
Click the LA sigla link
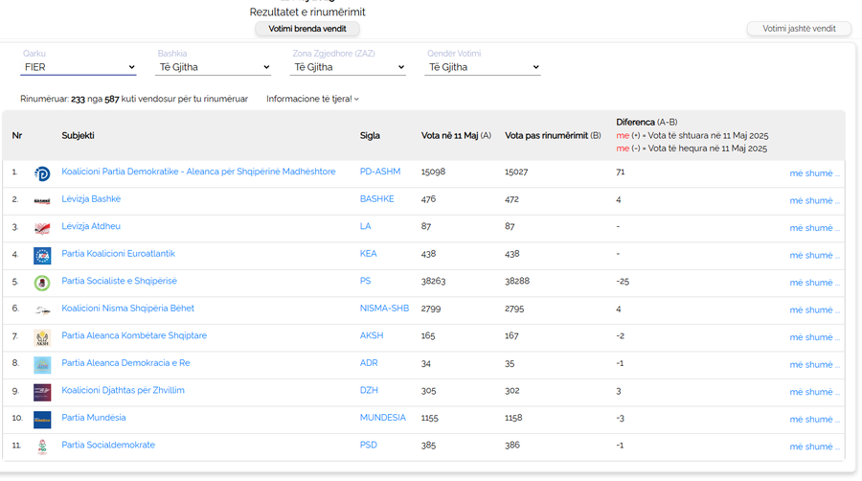point(366,226)
